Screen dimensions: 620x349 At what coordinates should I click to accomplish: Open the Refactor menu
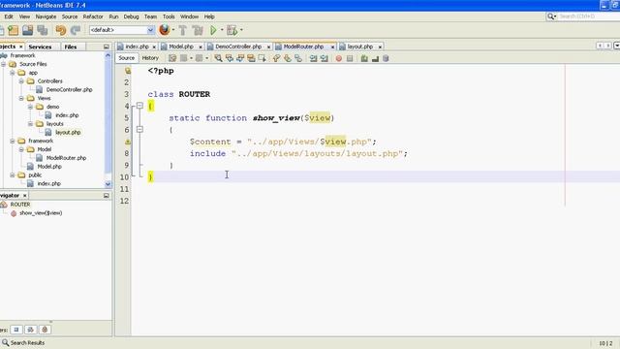(x=93, y=16)
